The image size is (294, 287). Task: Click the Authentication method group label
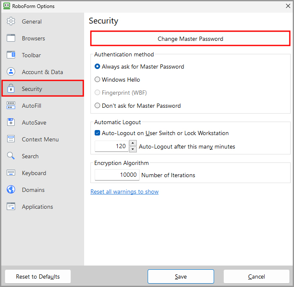pos(124,54)
